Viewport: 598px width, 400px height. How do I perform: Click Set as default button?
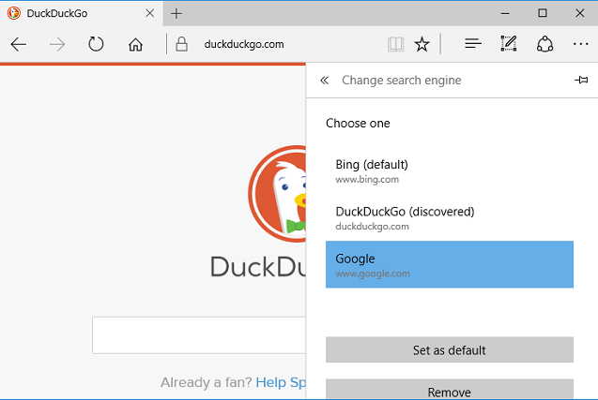pos(450,349)
